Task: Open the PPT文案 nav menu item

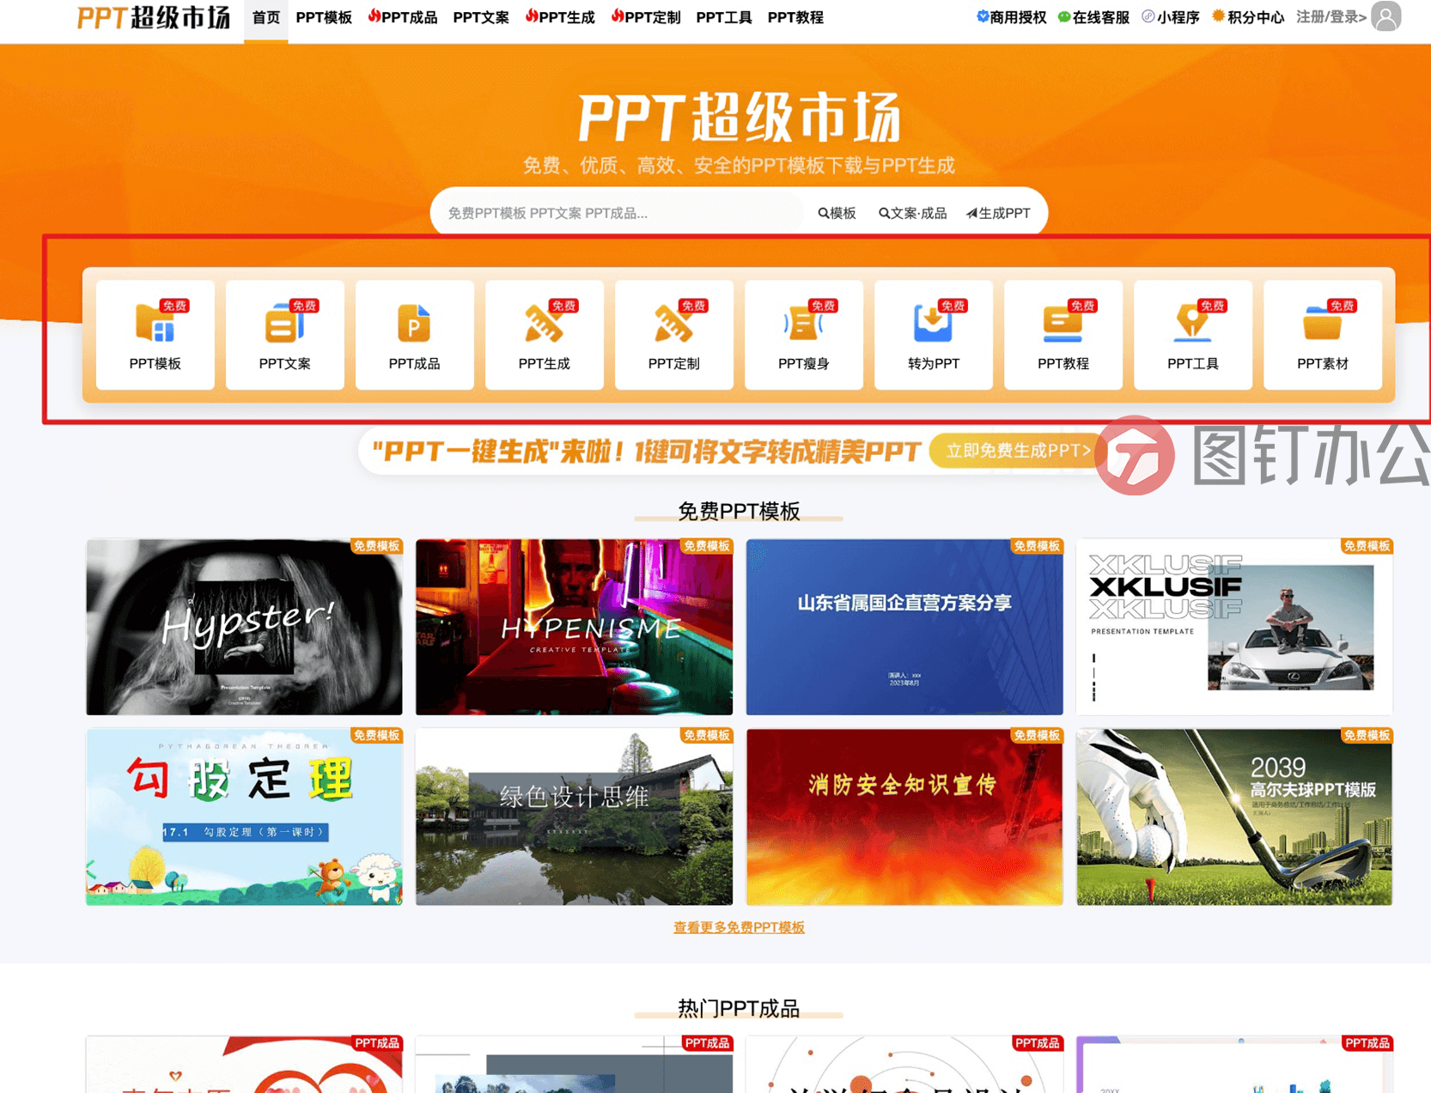Action: pos(481,18)
